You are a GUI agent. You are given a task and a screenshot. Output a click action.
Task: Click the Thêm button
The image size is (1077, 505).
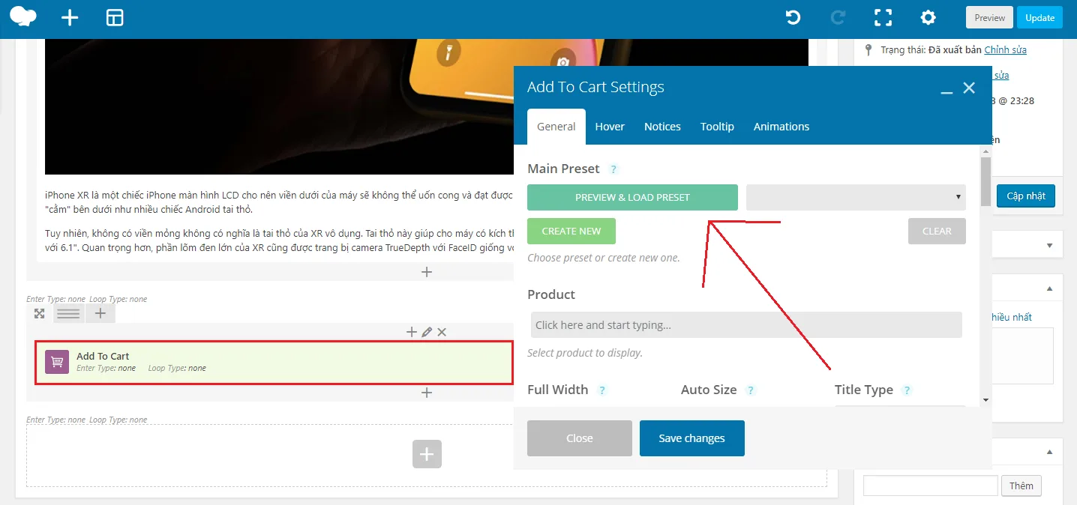click(1021, 486)
